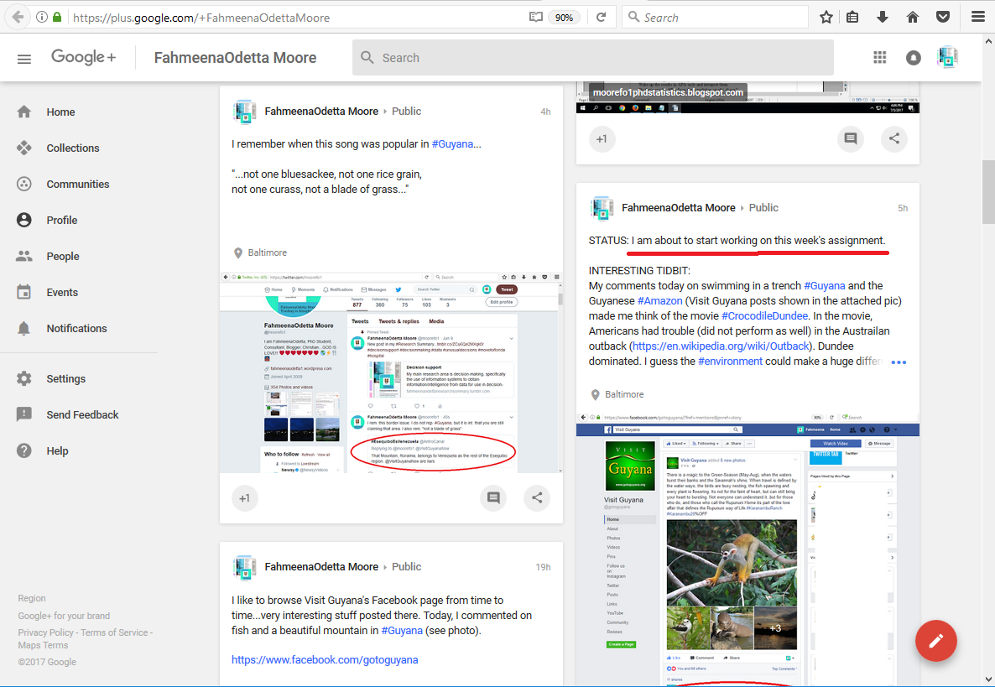Image resolution: width=995 pixels, height=687 pixels.
Task: Click the browser URL address bar
Action: pyautogui.click(x=298, y=17)
